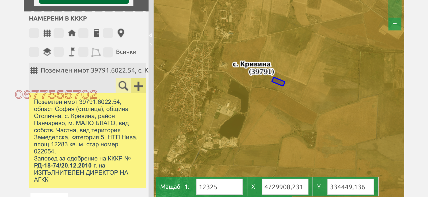The height and width of the screenshot is (197, 428).
Task: Click the map pin (address) icon
Action: pos(121,33)
